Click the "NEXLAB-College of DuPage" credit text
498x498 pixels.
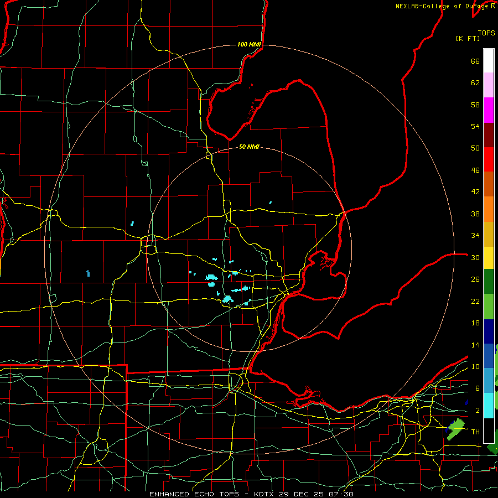[443, 6]
